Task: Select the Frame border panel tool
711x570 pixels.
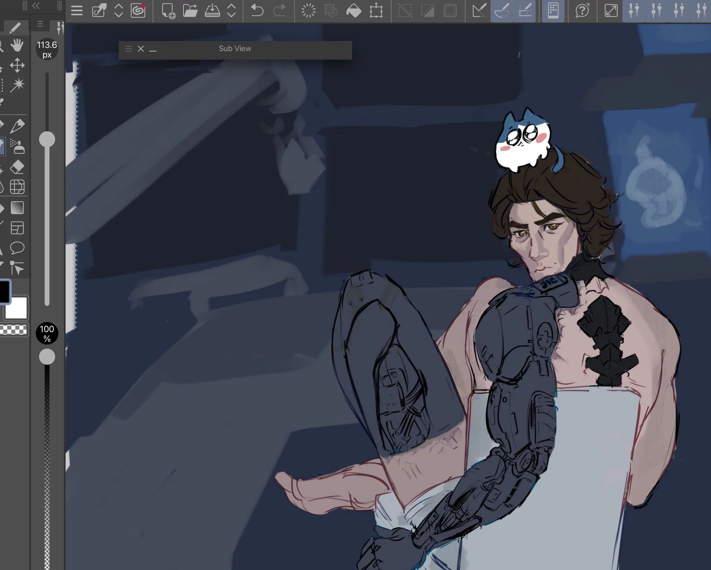Action: [17, 228]
